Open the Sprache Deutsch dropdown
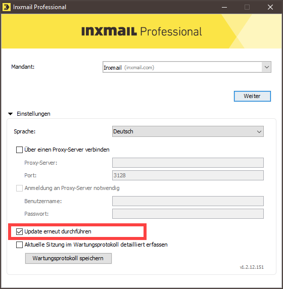The image size is (283, 289). tap(188, 131)
